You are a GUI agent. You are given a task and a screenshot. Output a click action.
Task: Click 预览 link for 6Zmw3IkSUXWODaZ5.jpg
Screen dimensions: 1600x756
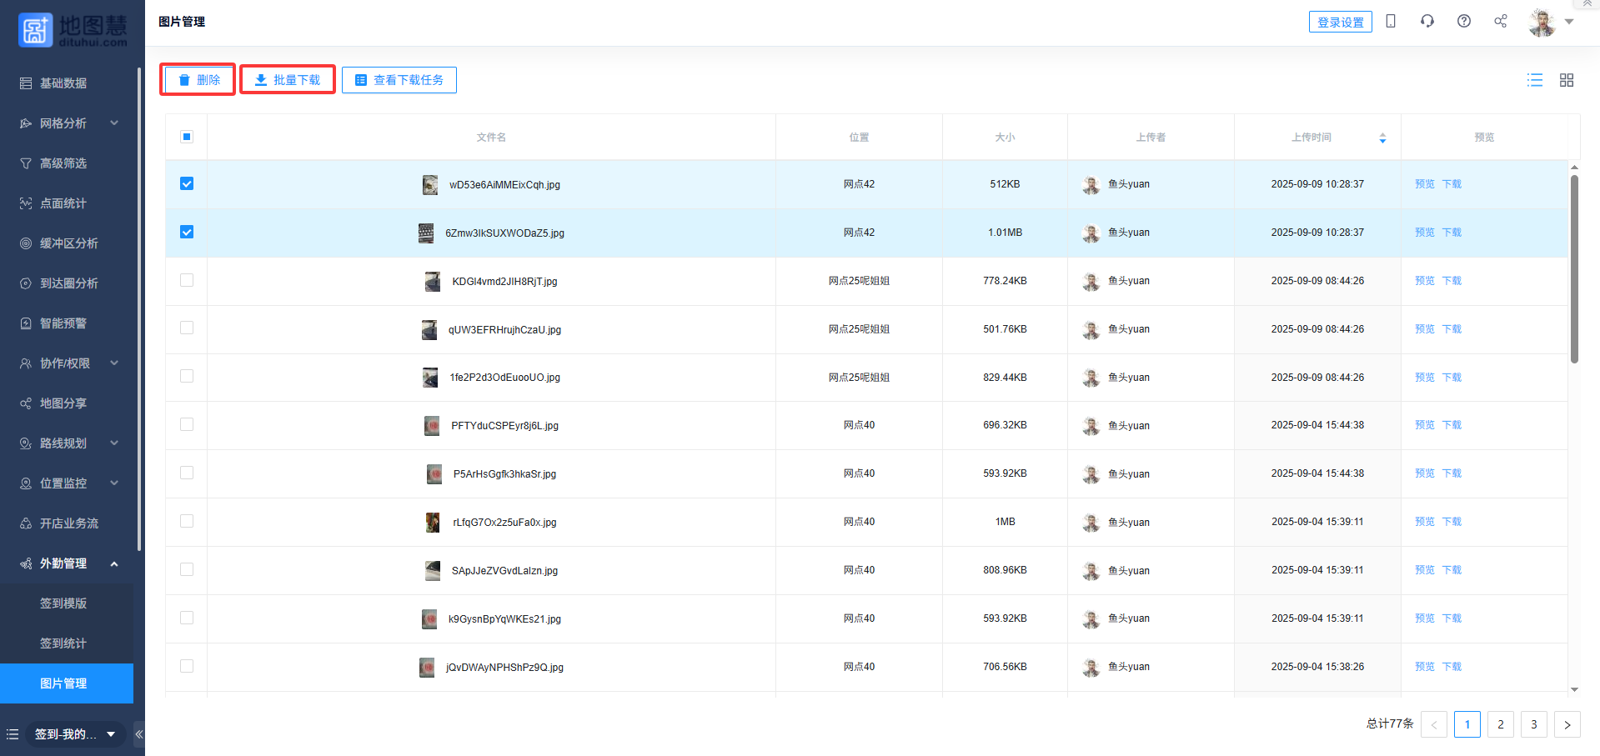click(1424, 233)
